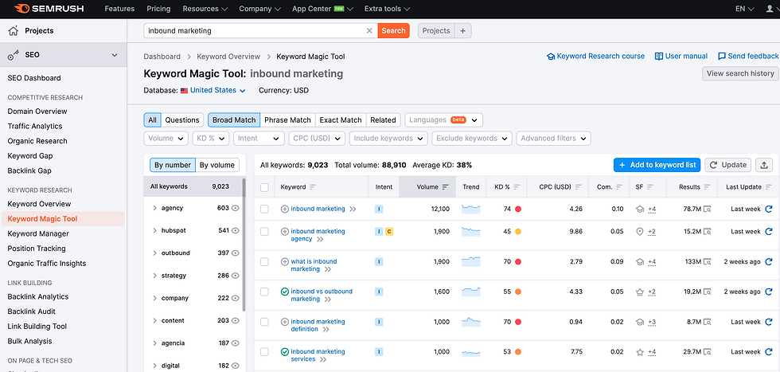Open the Volume filter dropdown
Screen dimensions: 780x372
pyautogui.click(x=166, y=139)
